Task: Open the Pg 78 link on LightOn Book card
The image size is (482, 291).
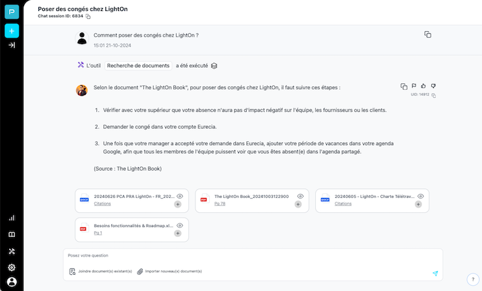Action: pyautogui.click(x=220, y=204)
